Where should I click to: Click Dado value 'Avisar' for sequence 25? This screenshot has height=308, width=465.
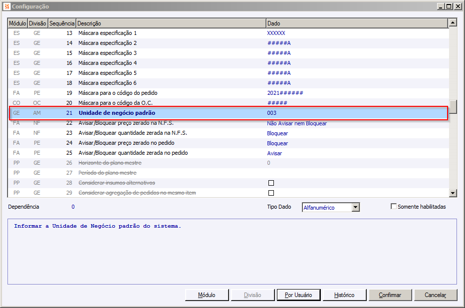click(x=274, y=153)
